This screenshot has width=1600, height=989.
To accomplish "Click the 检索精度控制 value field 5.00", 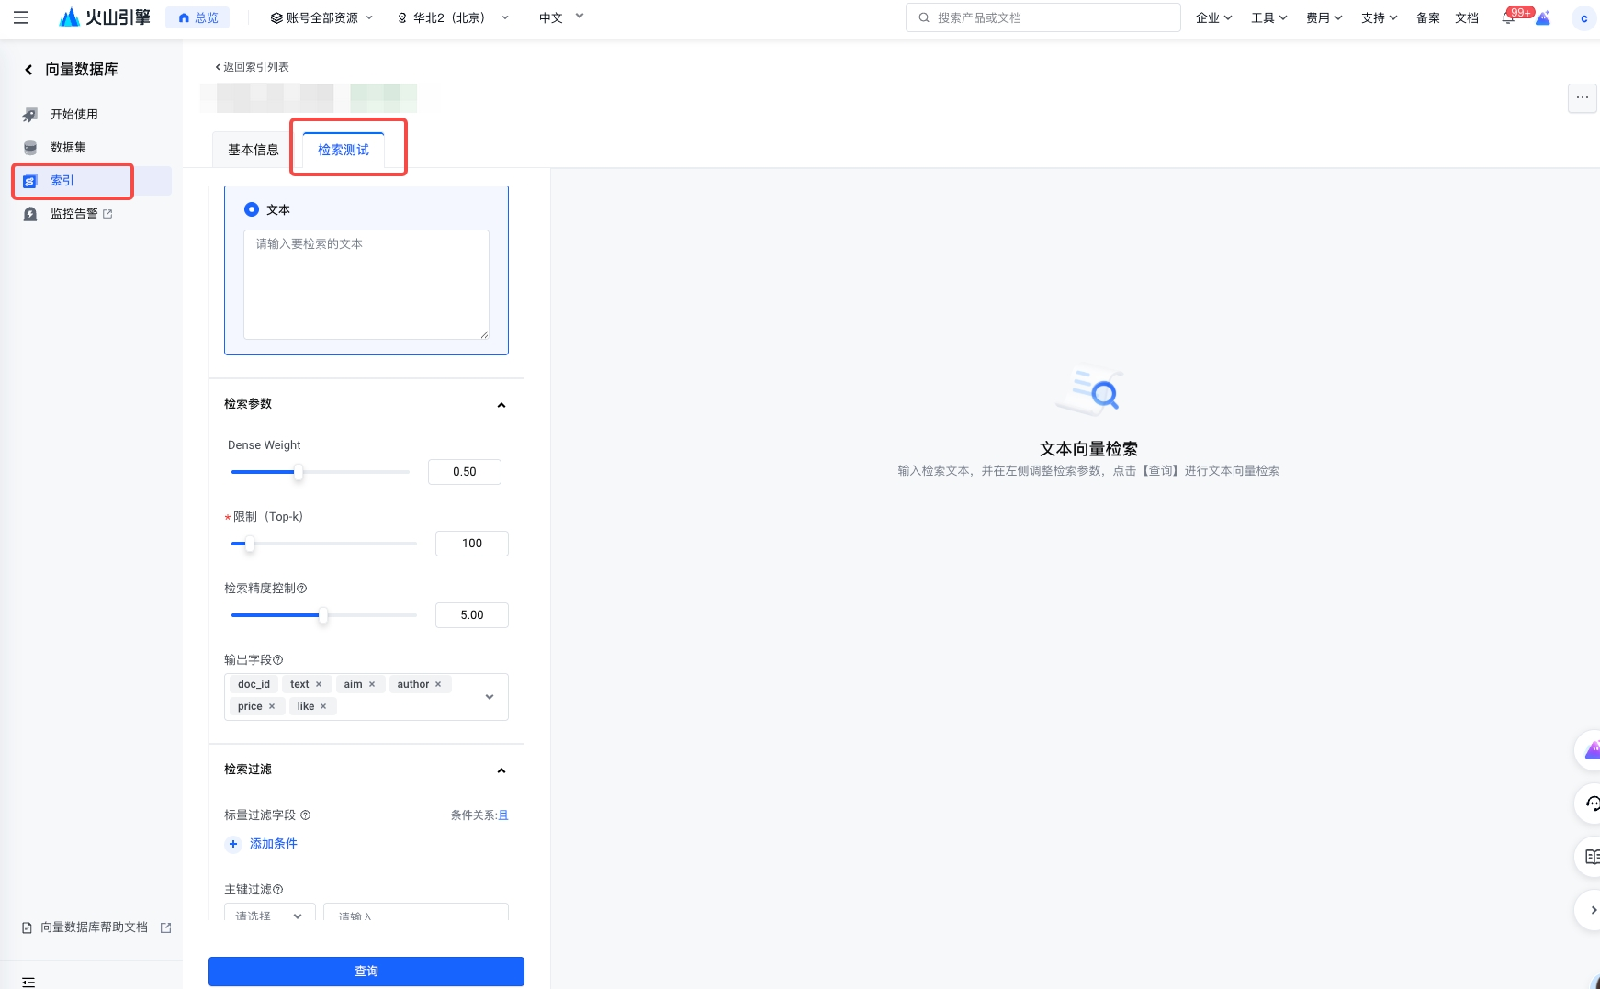I will click(472, 615).
